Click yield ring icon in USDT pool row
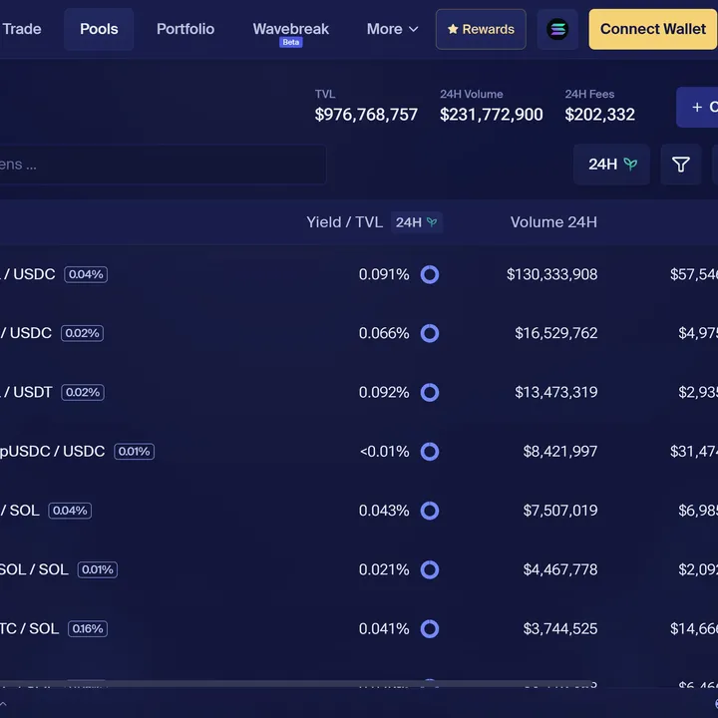 coord(430,392)
